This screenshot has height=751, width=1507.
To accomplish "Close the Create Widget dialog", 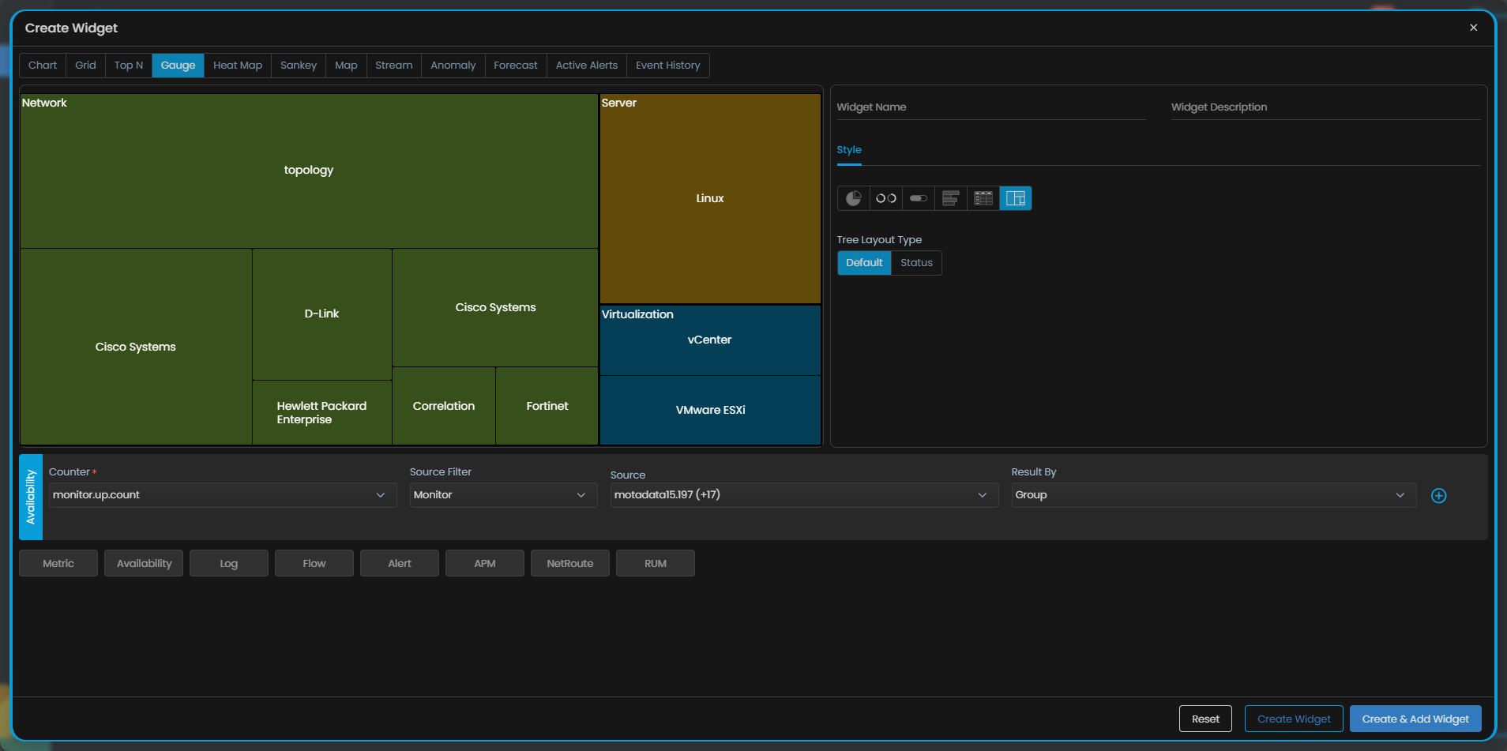I will (1473, 28).
